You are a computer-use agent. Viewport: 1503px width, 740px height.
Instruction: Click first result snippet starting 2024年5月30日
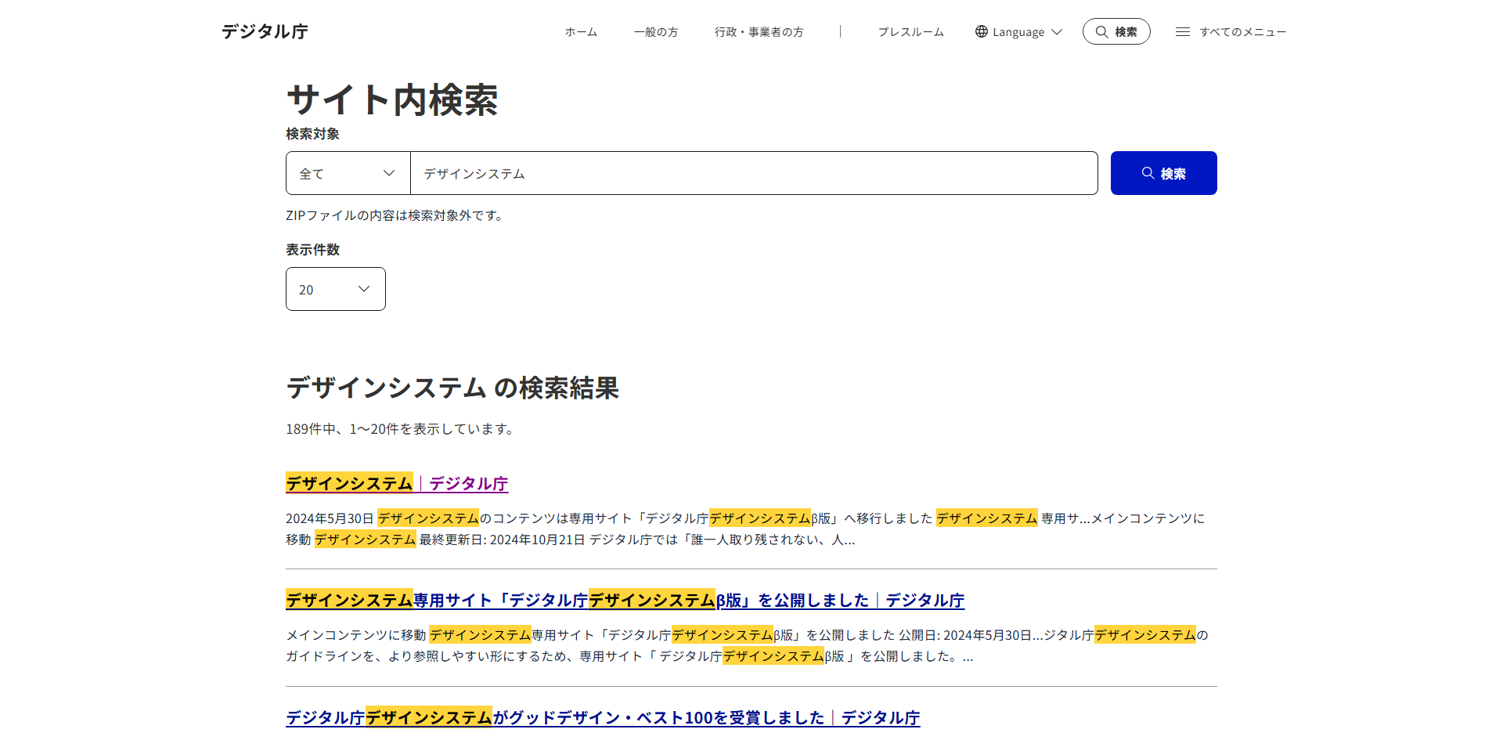tap(745, 529)
